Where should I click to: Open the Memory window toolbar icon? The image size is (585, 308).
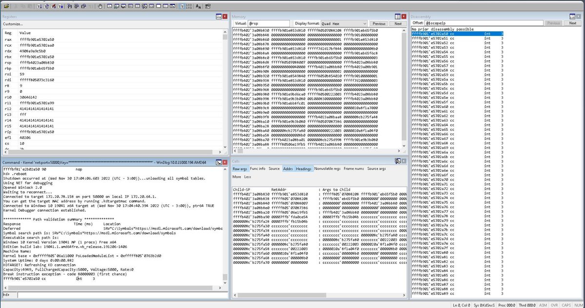click(x=137, y=6)
